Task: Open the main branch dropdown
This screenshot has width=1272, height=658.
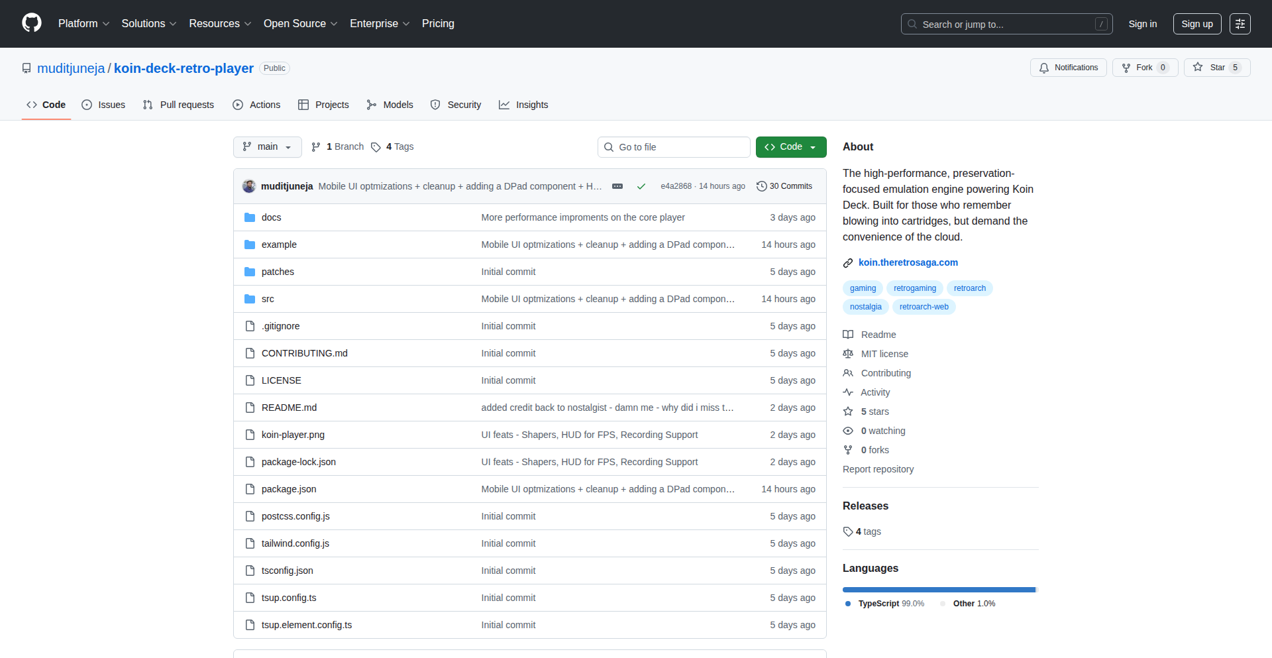Action: point(267,147)
